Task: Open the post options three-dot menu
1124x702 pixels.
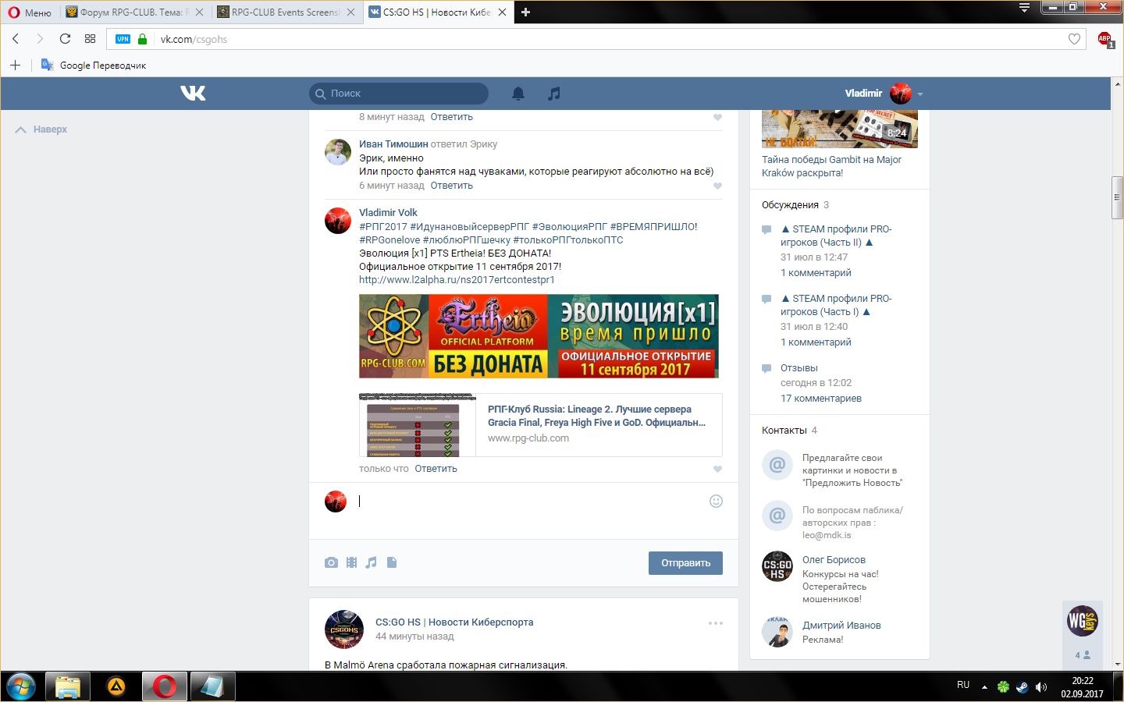Action: point(716,623)
